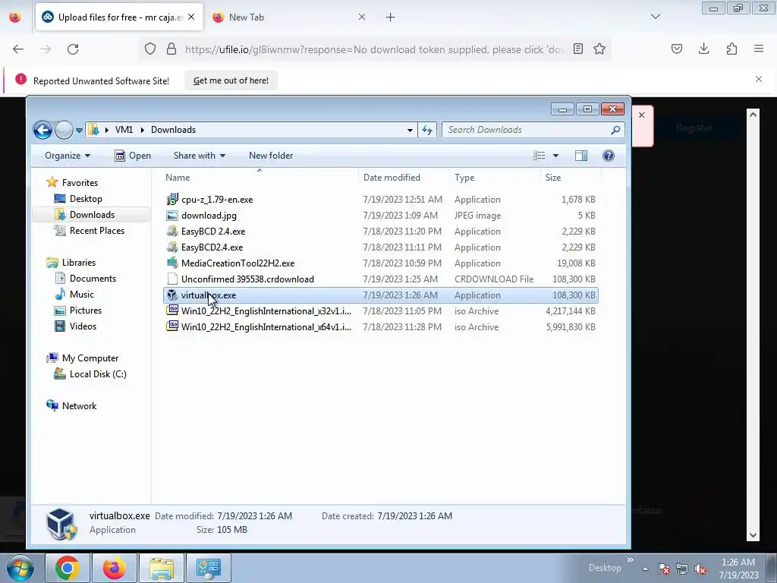
Task: Create a New folder
Action: [271, 156]
